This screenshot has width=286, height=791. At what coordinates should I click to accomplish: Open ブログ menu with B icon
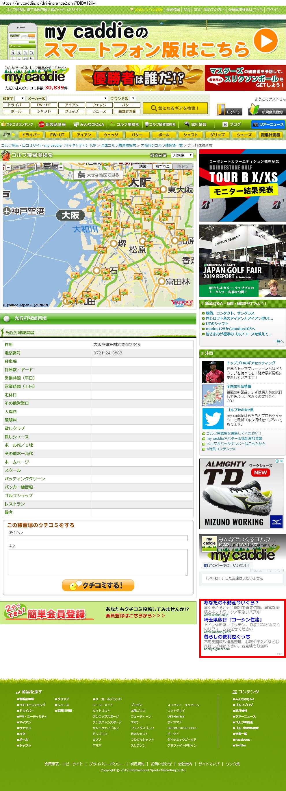coord(232,124)
